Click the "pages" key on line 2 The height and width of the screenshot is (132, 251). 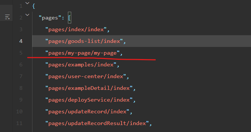click(x=50, y=18)
